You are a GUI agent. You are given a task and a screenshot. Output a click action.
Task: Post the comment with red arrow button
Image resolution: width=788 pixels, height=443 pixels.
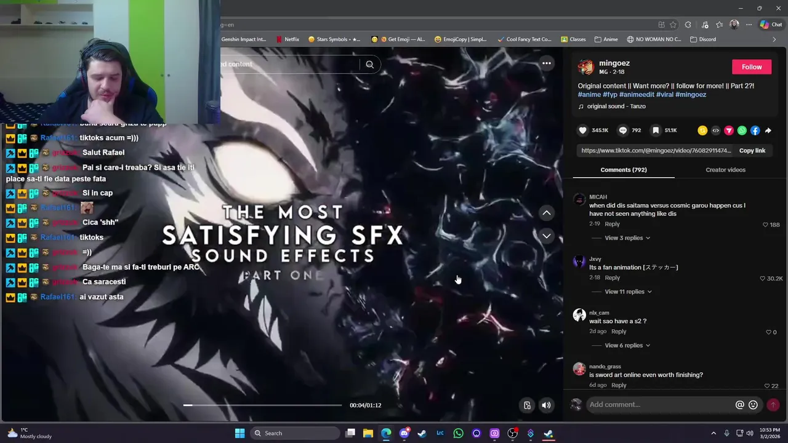pyautogui.click(x=773, y=405)
